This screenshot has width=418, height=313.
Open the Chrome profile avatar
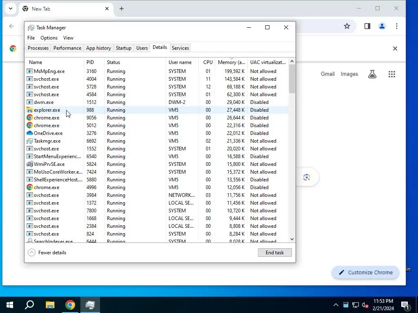tap(382, 26)
